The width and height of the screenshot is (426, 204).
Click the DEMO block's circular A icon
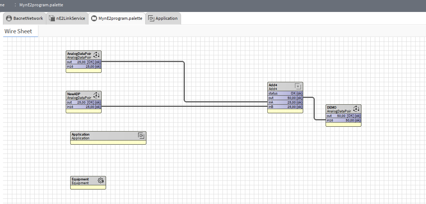coord(356,109)
